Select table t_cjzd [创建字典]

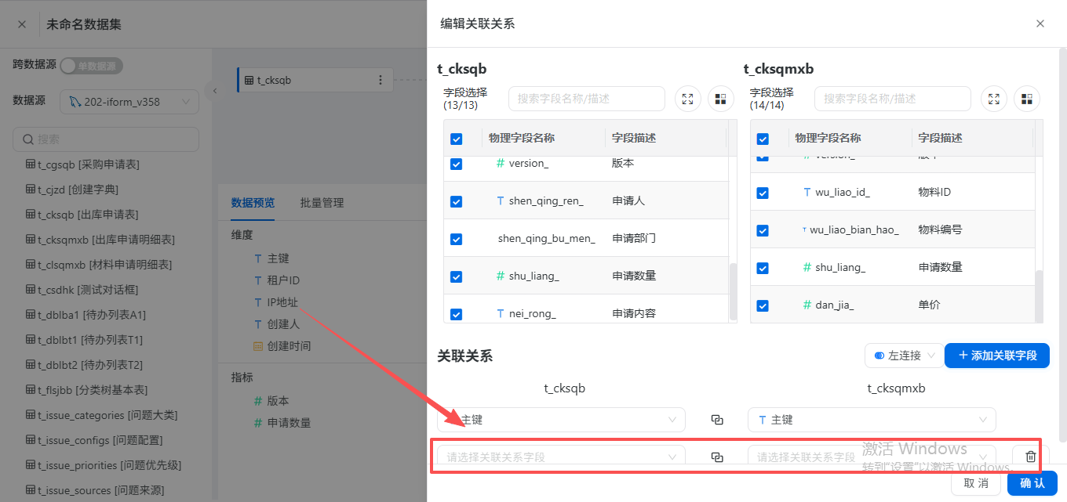point(72,190)
